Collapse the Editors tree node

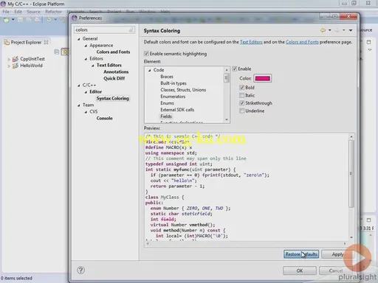pos(86,59)
